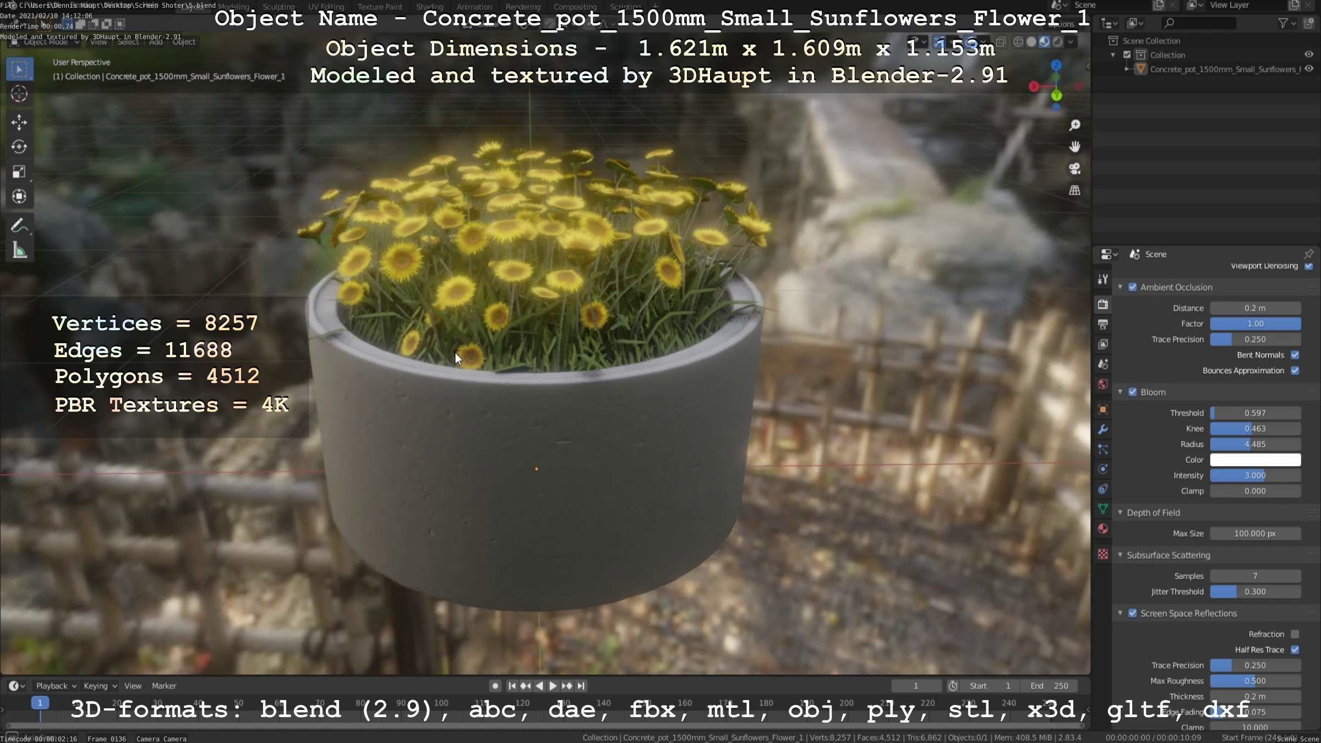Activate the Scale tool

19,172
